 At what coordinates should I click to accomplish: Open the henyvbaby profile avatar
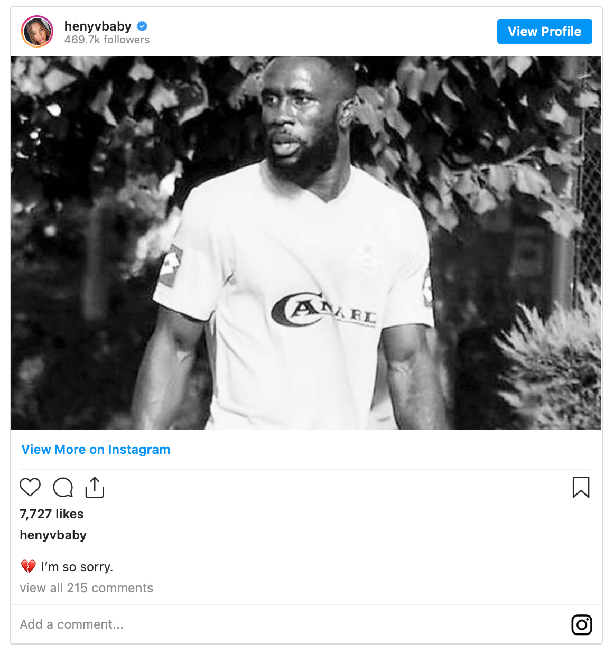click(x=37, y=32)
